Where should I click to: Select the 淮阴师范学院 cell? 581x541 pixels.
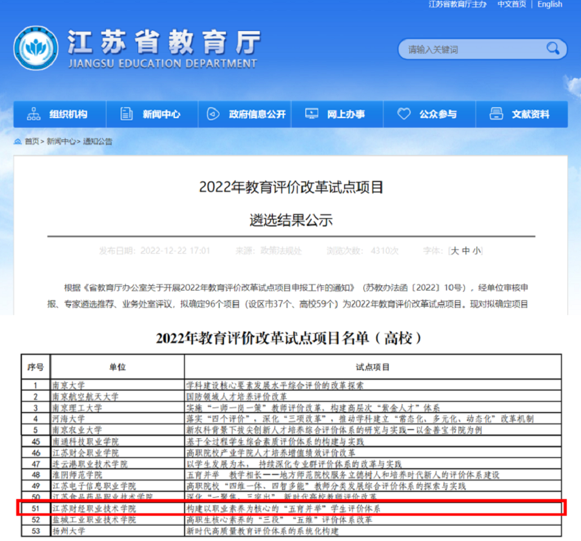pos(117,475)
